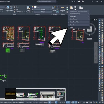Select the Match Properties tool
Screen dimensions: 104x104
[x=29, y=9]
